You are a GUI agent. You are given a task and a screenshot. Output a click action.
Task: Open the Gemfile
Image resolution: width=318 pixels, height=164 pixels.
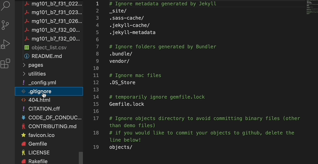point(38,144)
